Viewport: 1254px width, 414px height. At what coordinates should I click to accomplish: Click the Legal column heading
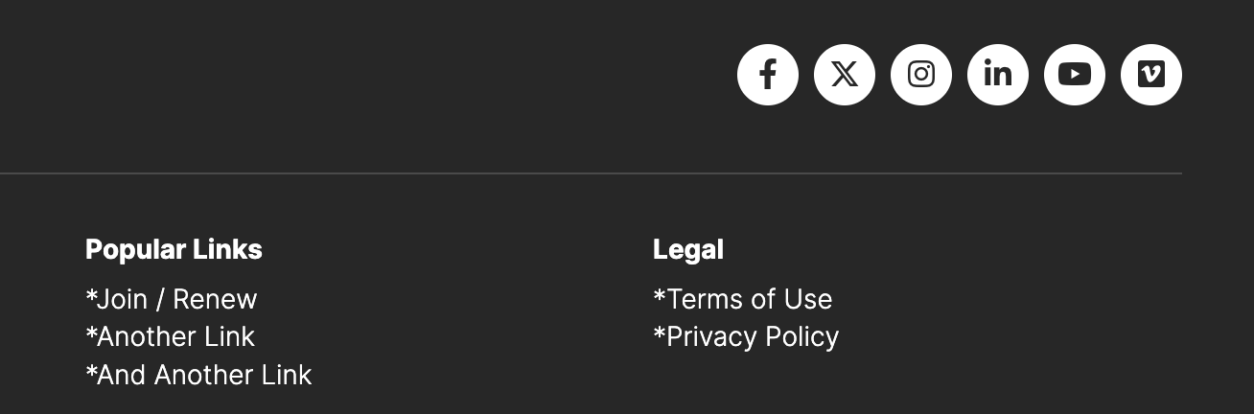pos(687,249)
